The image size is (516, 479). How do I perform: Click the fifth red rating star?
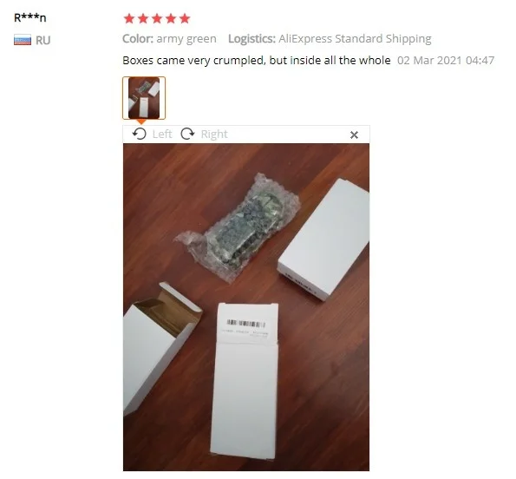click(x=185, y=18)
